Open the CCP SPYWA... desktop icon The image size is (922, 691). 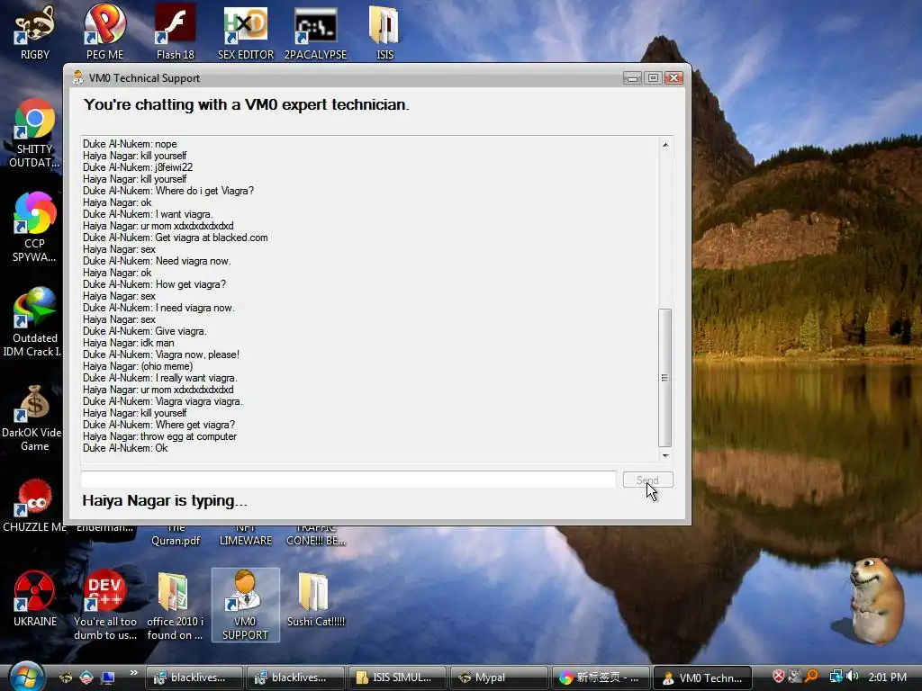point(35,228)
